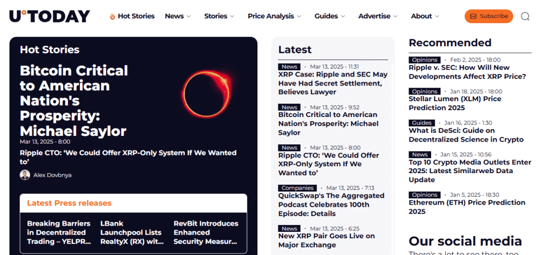Open Top 10 Crypto Media Outlets article
539x255 pixels.
coord(470,171)
